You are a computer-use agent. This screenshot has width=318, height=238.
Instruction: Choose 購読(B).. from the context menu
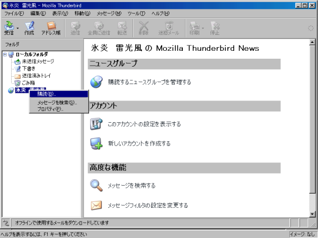pos(59,94)
